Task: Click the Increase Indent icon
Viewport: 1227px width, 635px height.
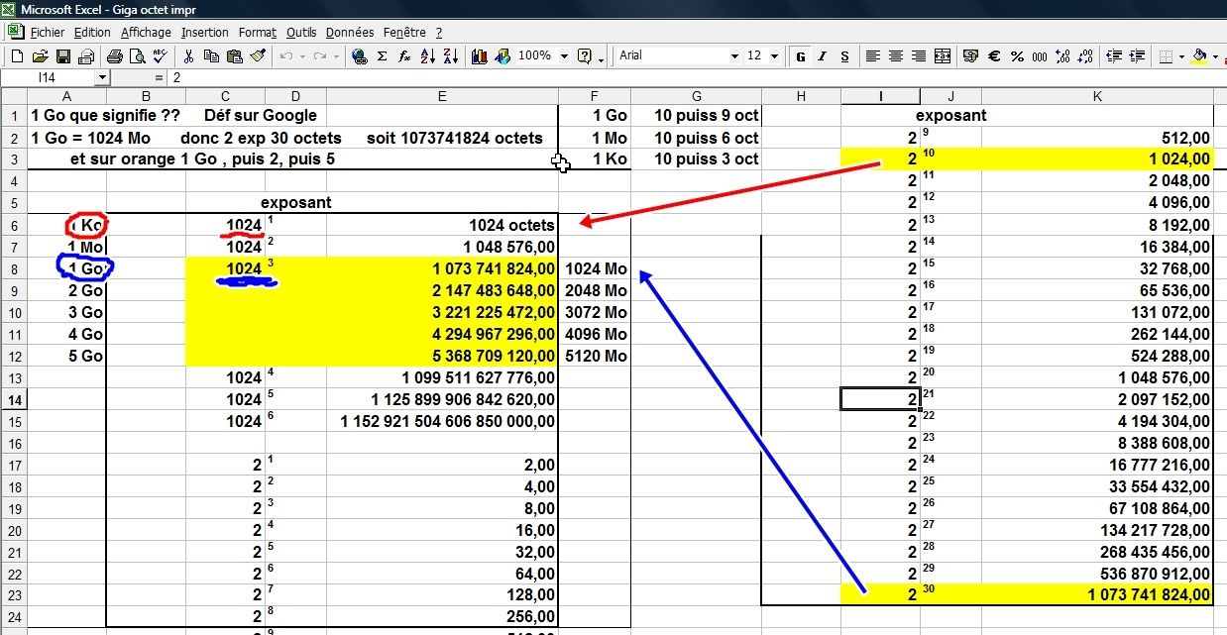Action: 1138,56
